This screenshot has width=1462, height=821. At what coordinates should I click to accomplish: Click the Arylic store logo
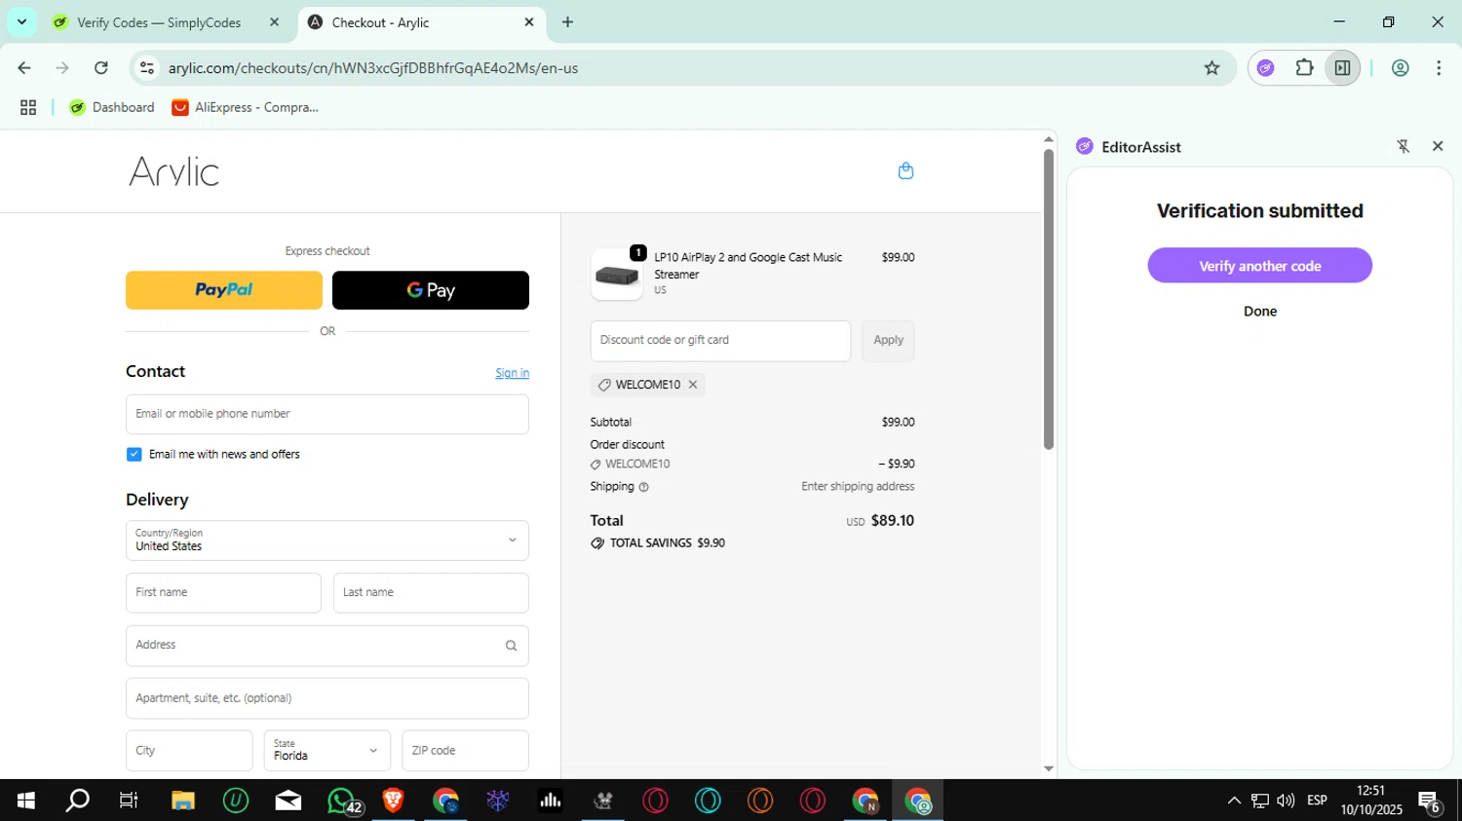click(174, 171)
